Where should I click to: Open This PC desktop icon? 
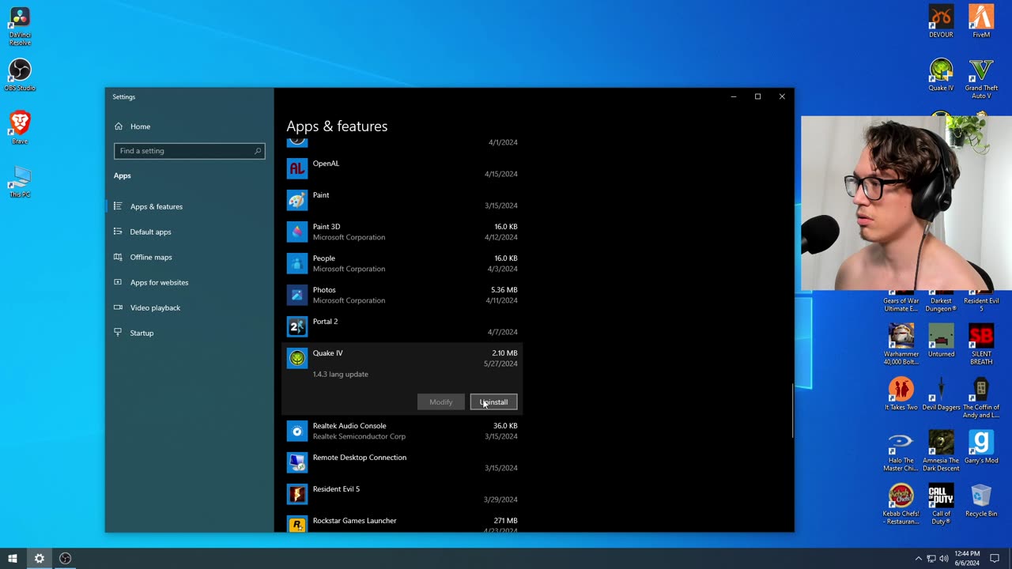coord(20,181)
